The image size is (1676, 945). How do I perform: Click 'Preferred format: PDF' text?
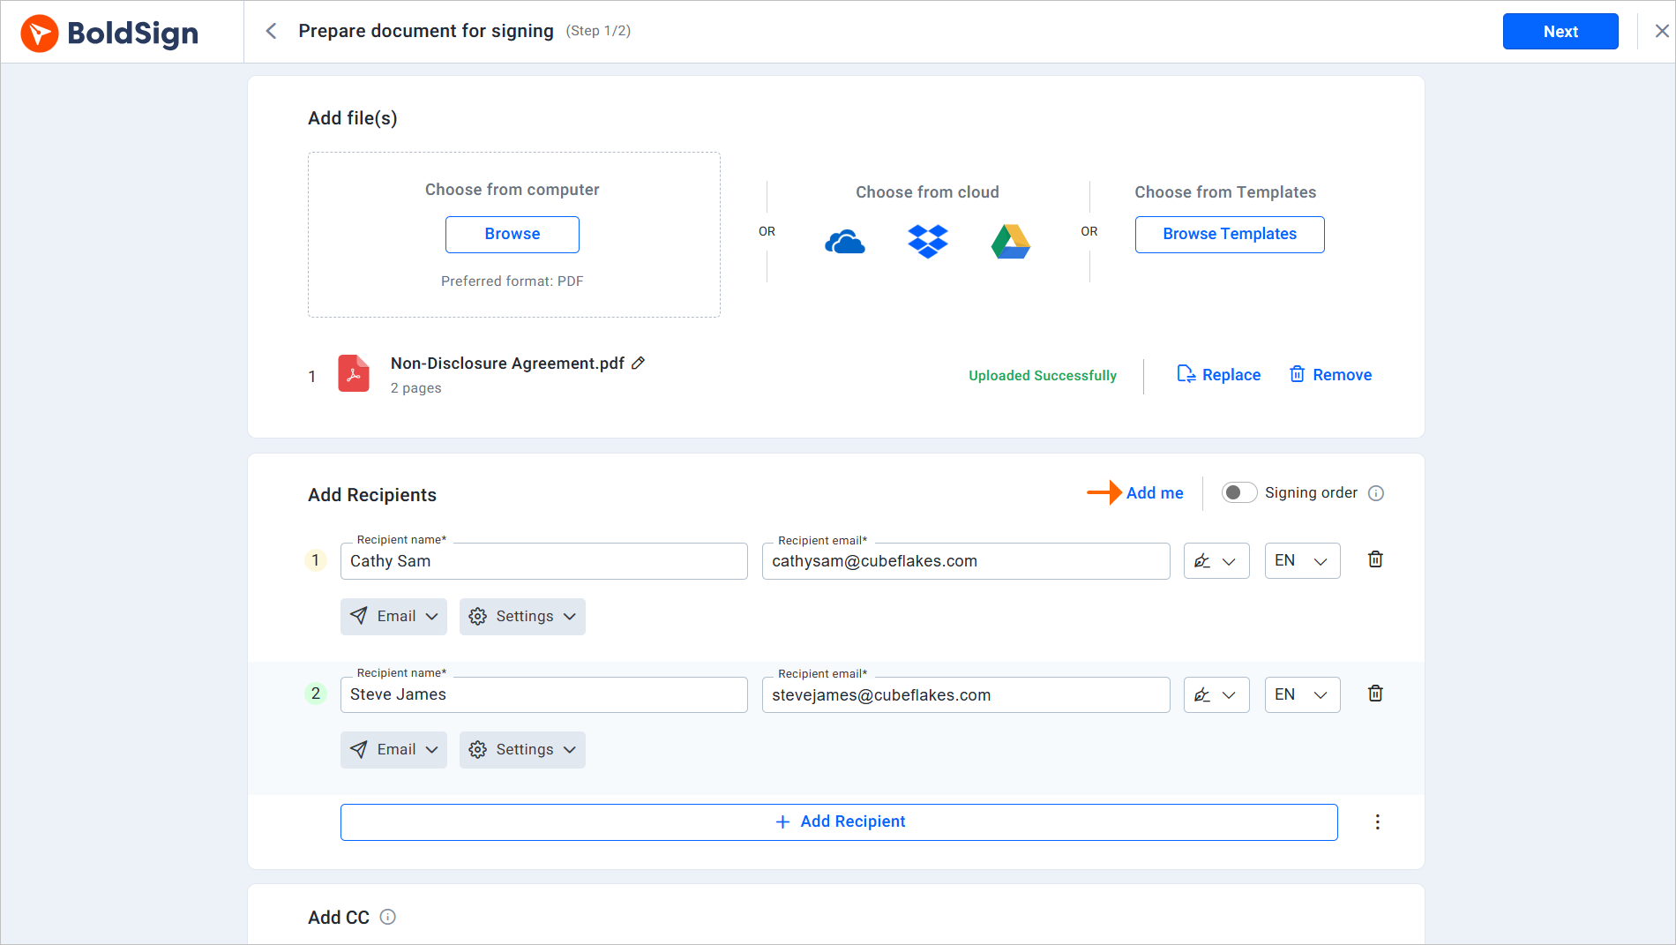[x=513, y=281]
